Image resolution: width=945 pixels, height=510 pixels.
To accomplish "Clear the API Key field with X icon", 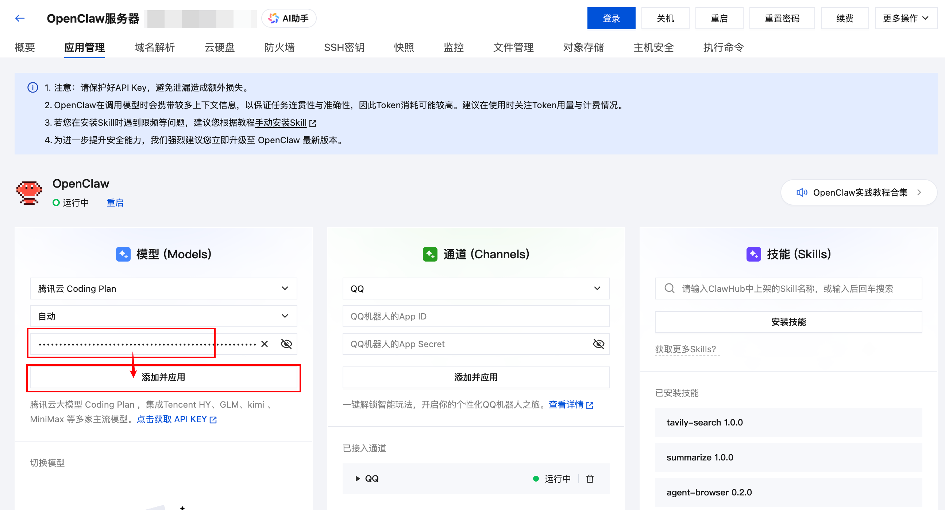I will tap(264, 344).
